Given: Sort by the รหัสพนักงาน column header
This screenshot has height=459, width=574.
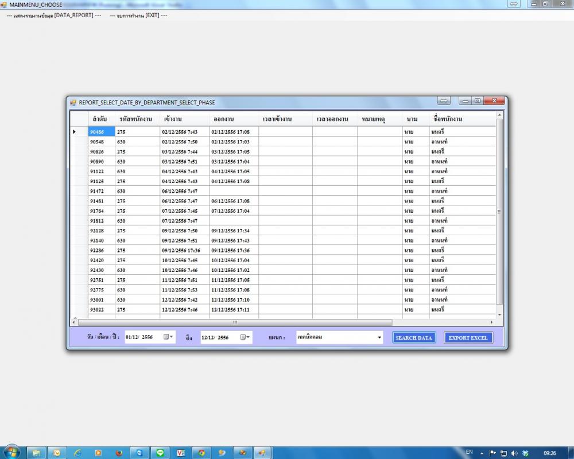Looking at the screenshot, I should click(137, 119).
